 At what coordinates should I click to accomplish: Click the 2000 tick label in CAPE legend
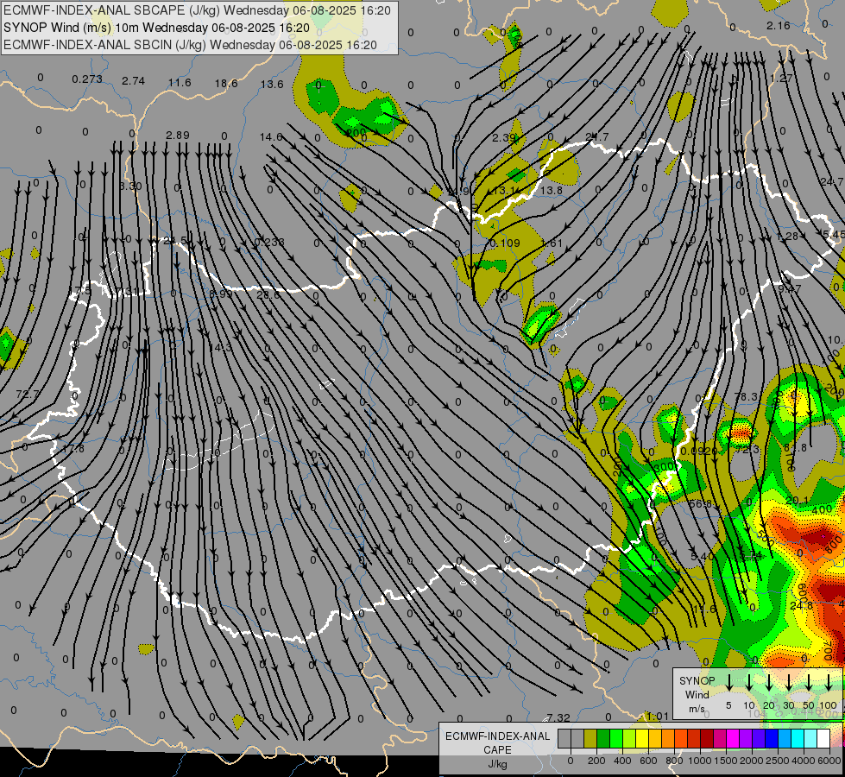click(751, 761)
